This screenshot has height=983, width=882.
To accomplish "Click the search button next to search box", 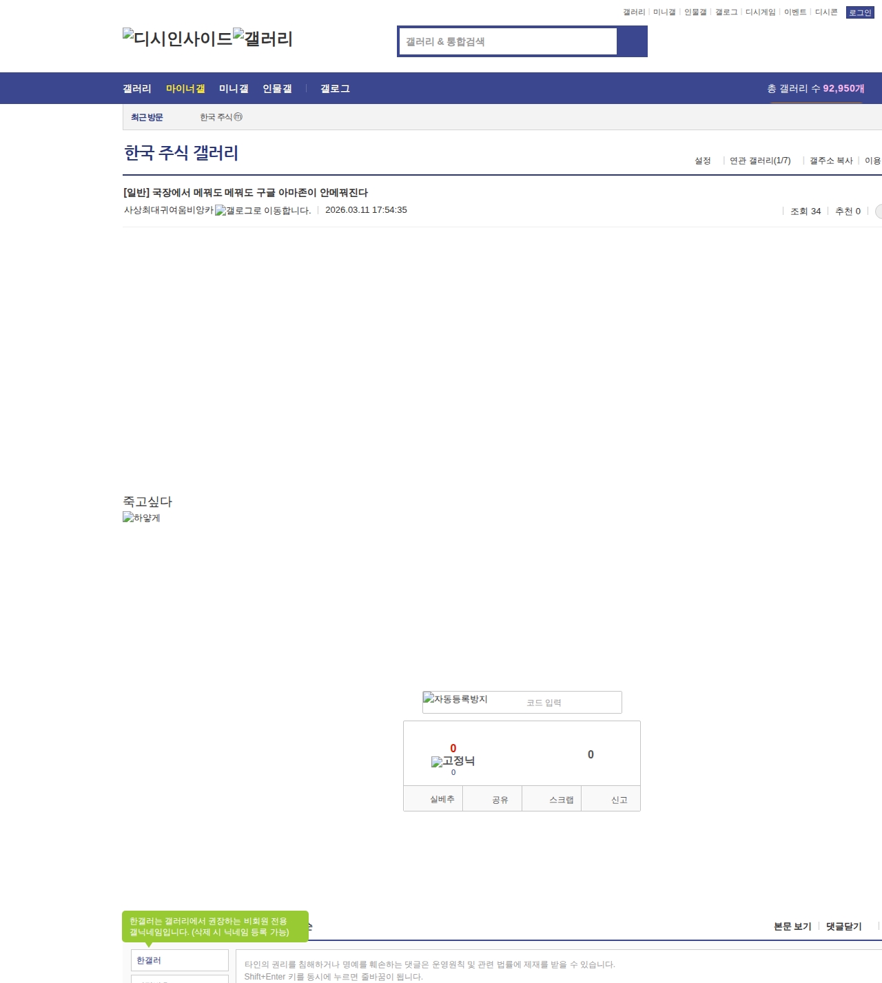I will coord(632,41).
